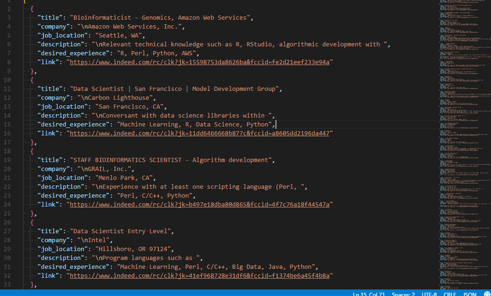This screenshot has width=491, height=296.
Task: Click the company value "\nCarbon Lighthouse"
Action: 115,97
